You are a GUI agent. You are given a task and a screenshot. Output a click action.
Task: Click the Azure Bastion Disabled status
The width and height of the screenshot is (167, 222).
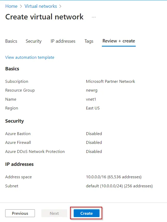pos(94,134)
